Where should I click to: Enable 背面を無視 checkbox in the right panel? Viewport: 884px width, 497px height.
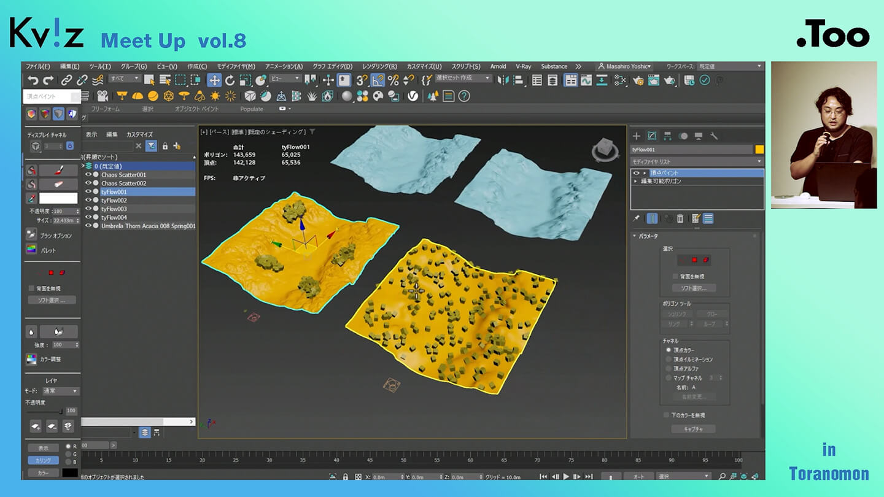pyautogui.click(x=675, y=277)
